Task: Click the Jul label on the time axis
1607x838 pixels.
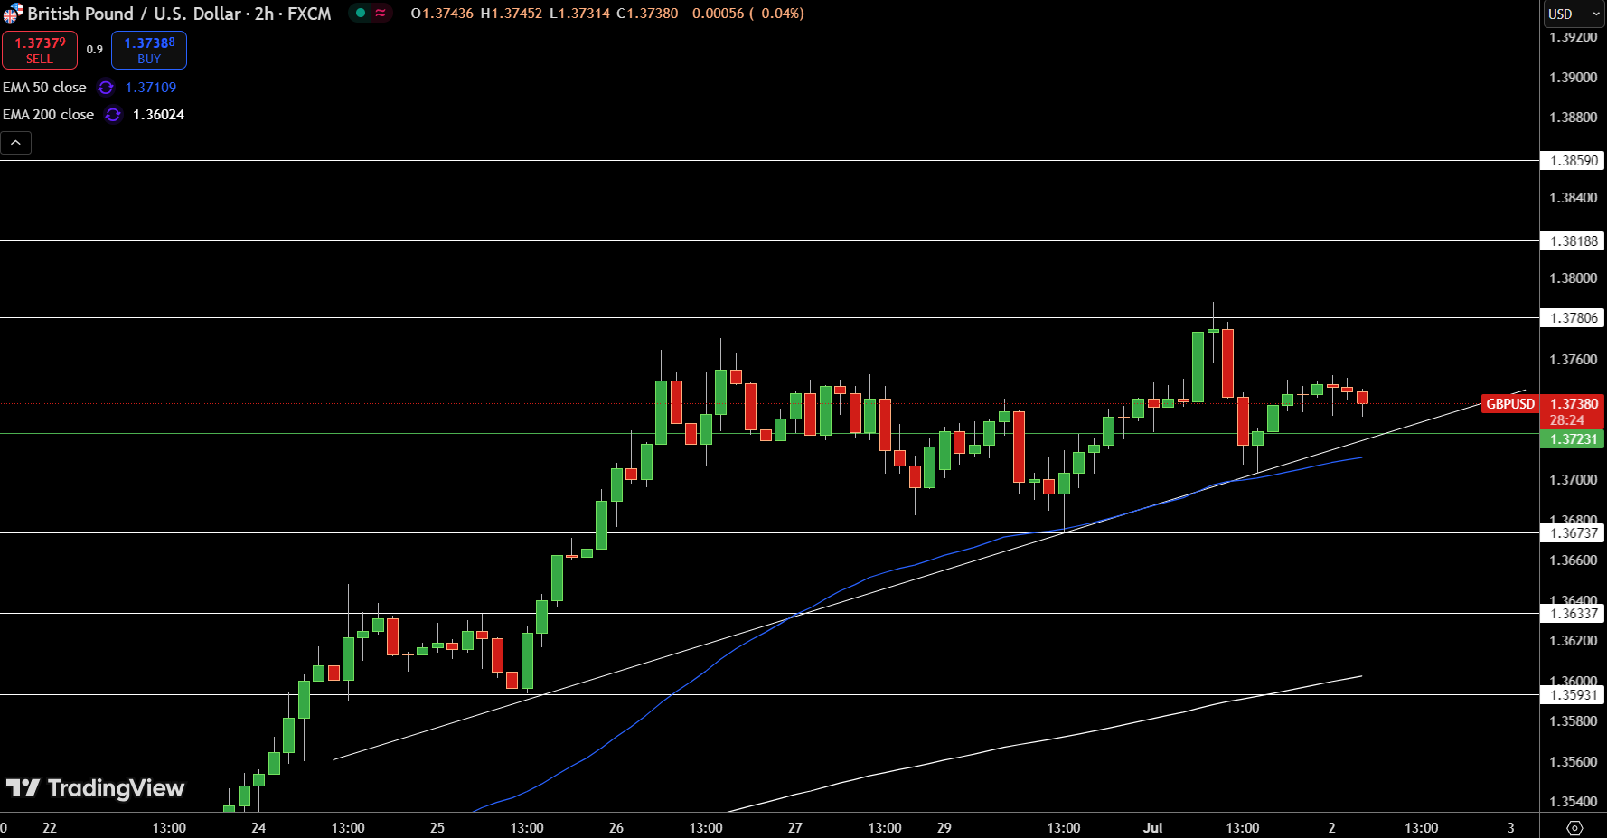Action: click(x=1152, y=828)
